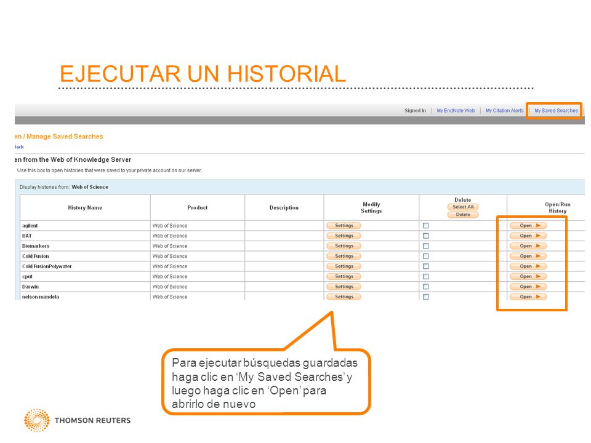The width and height of the screenshot is (591, 443).
Task: Click the History Name column header
Action: (85, 207)
